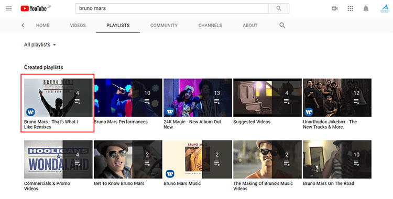Screen dimensions: 393x199
Task: Open the Bruno Mars Performances thumbnail
Action: point(128,98)
